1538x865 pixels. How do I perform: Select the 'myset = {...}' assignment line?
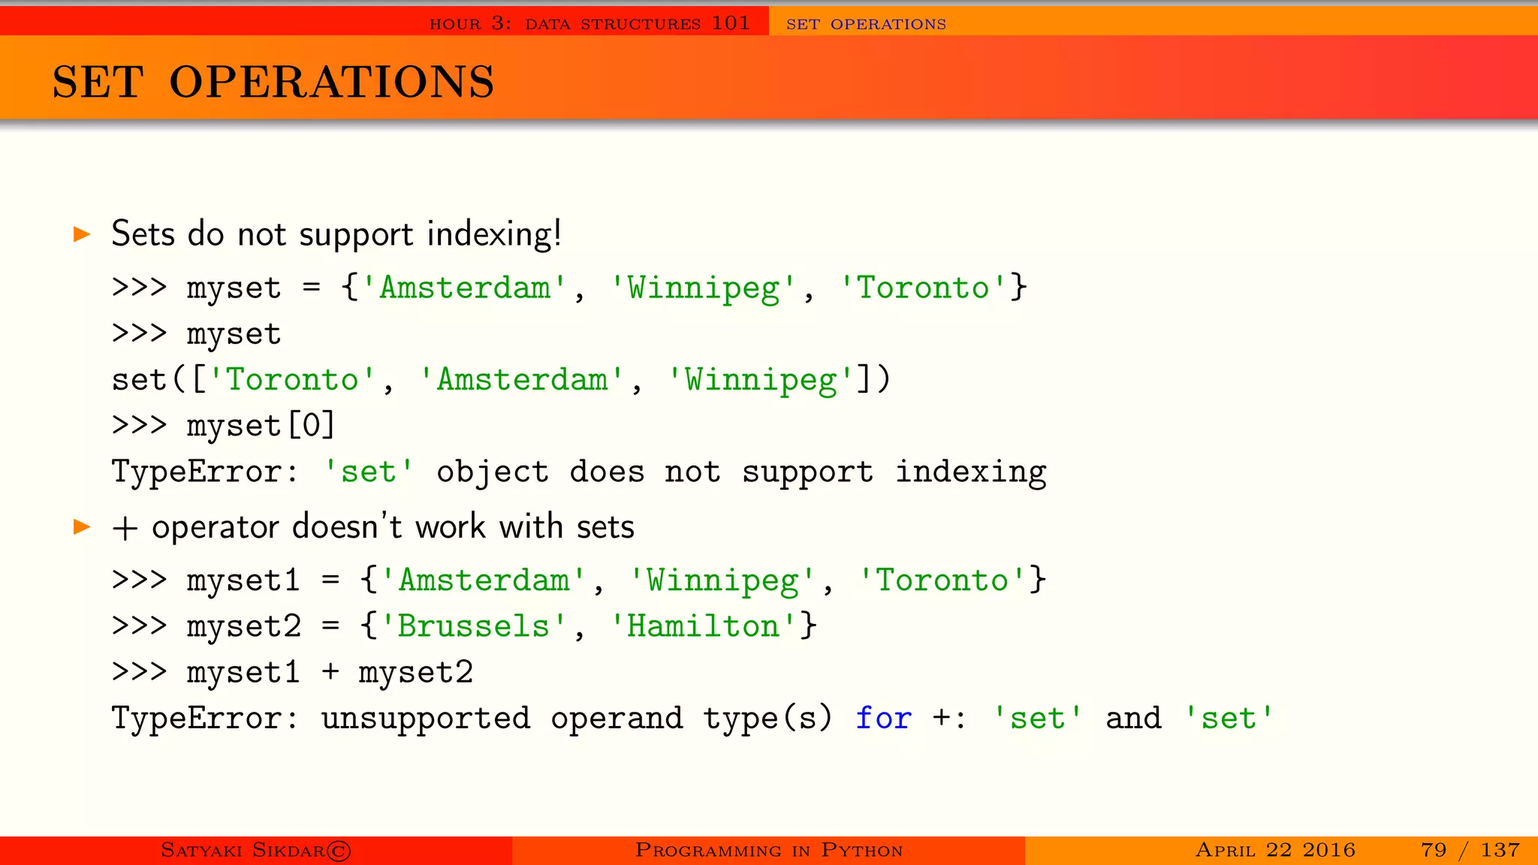click(x=569, y=288)
